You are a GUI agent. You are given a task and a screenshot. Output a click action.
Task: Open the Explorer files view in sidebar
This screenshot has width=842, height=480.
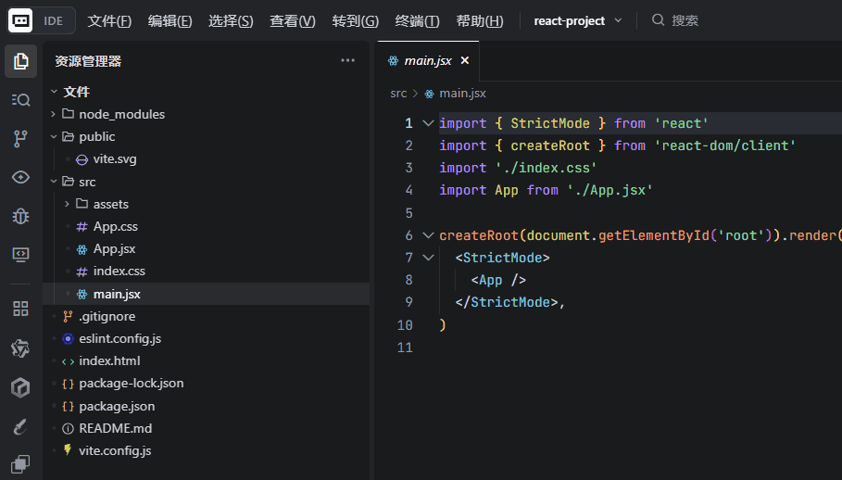[21, 61]
